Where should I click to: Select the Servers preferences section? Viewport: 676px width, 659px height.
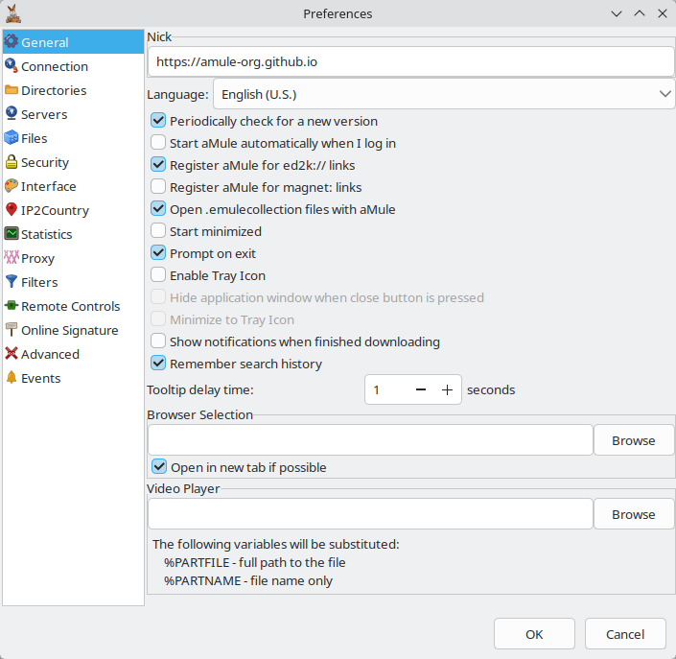(x=73, y=114)
